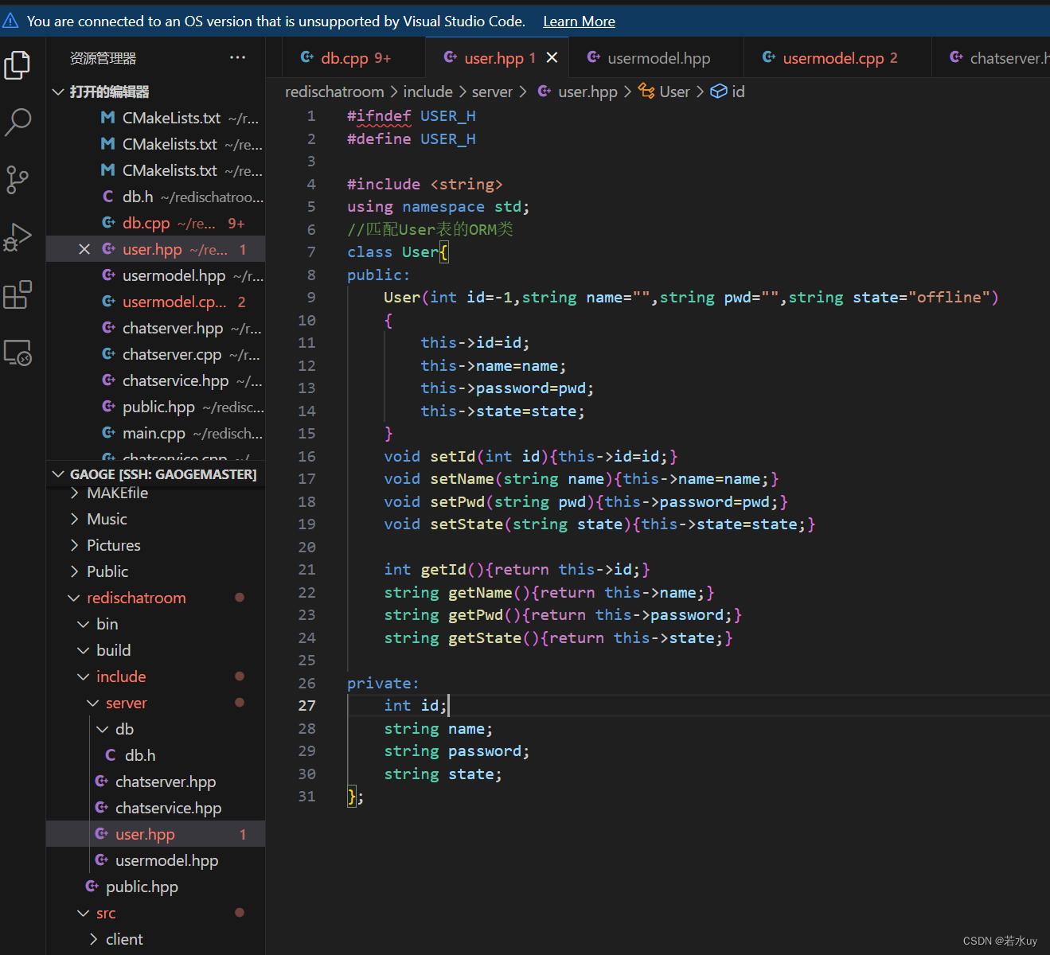Screen dimensions: 1050x955
Task: Expand the client folder
Action: pyautogui.click(x=124, y=939)
